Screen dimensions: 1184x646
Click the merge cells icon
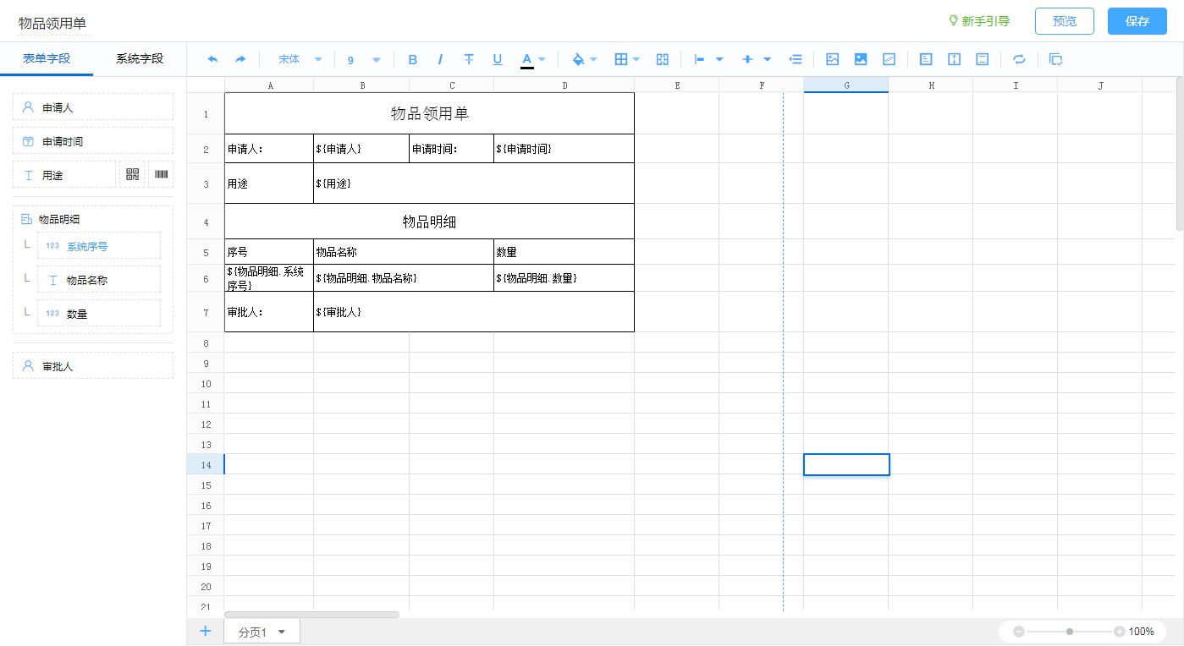[663, 59]
